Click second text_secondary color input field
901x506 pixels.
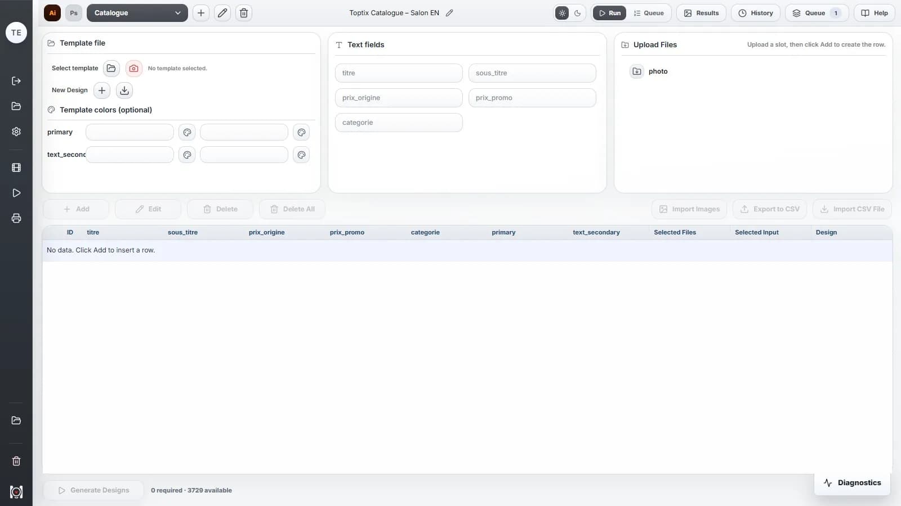pos(244,155)
